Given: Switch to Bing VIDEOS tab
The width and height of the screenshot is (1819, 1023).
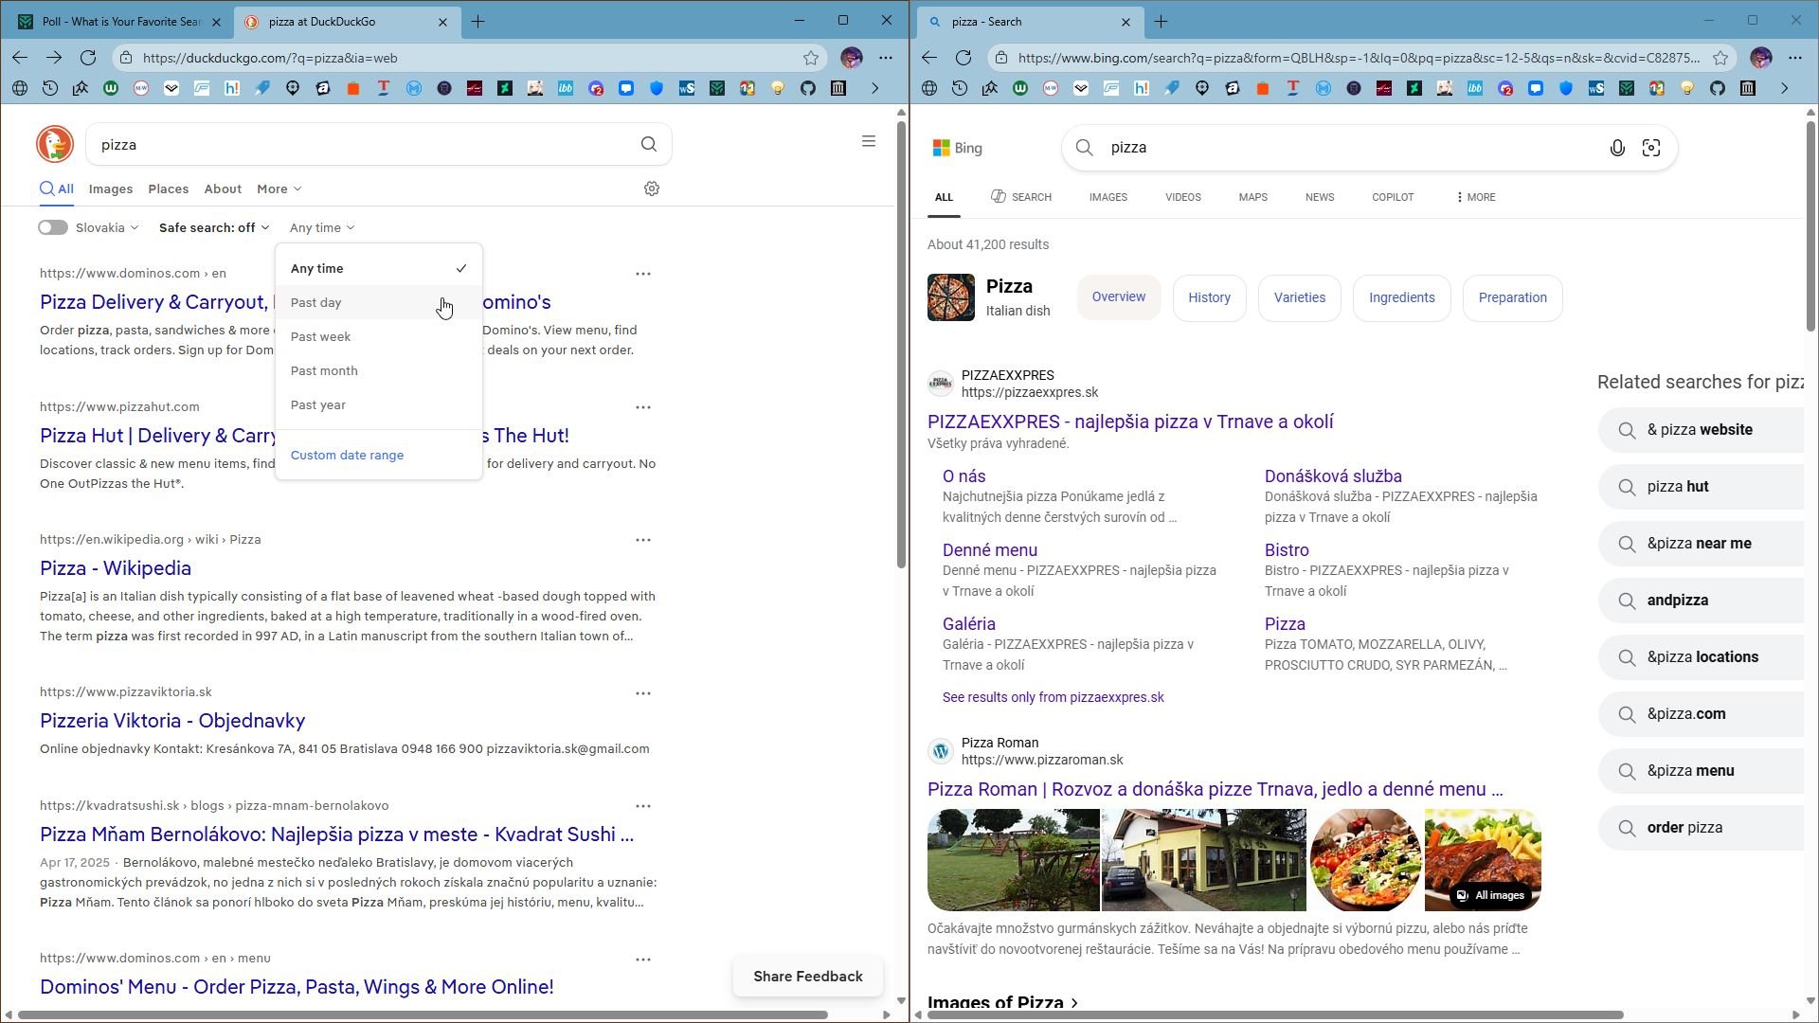Looking at the screenshot, I should click(x=1183, y=197).
